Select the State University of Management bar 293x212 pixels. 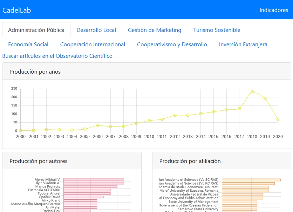point(239,202)
